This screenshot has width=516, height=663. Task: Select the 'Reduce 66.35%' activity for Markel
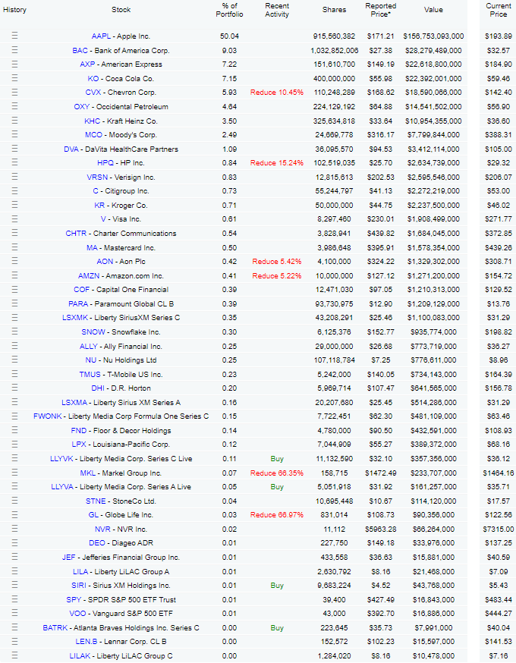[x=277, y=473]
